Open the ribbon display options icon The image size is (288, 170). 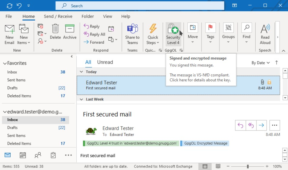pyautogui.click(x=234, y=5)
